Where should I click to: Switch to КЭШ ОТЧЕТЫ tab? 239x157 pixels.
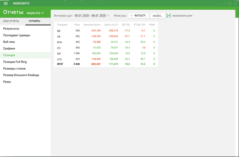pos(11,21)
